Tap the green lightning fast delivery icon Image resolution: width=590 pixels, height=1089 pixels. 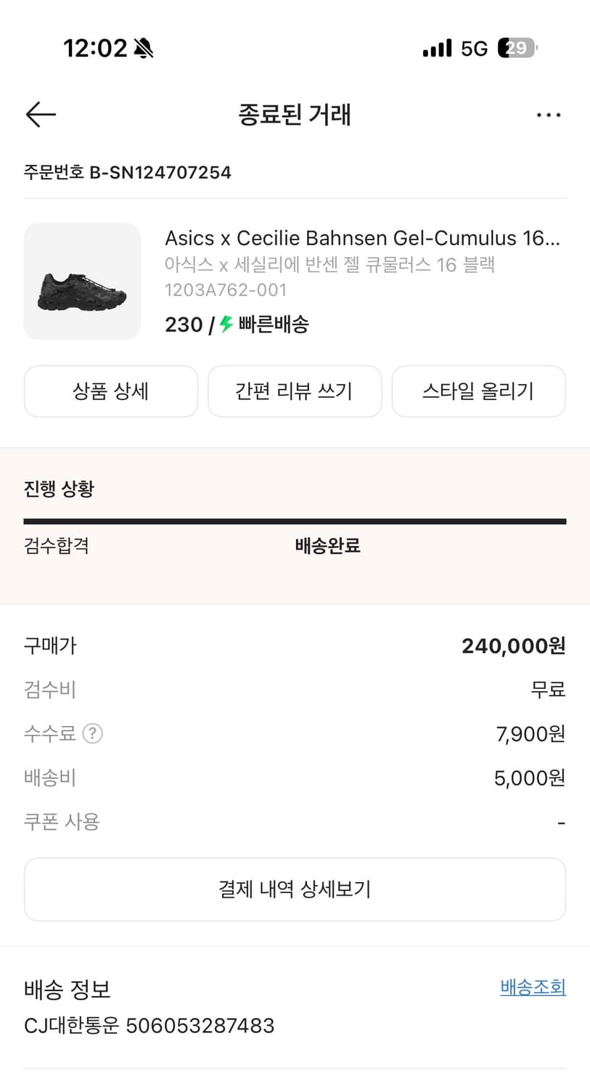tap(226, 324)
